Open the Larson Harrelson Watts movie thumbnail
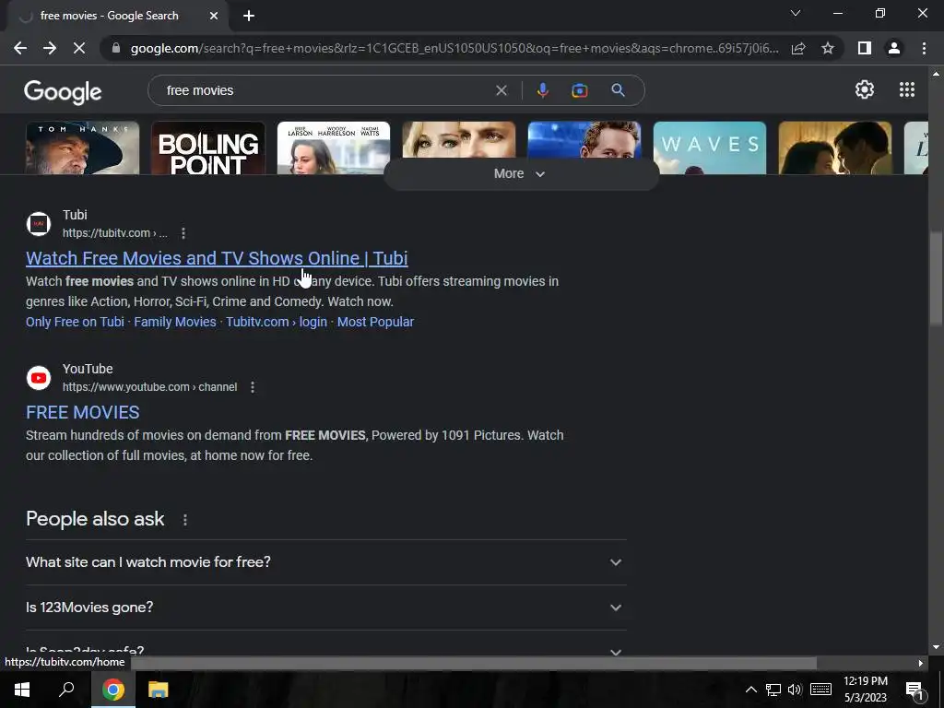Image resolution: width=944 pixels, height=708 pixels. click(x=334, y=148)
